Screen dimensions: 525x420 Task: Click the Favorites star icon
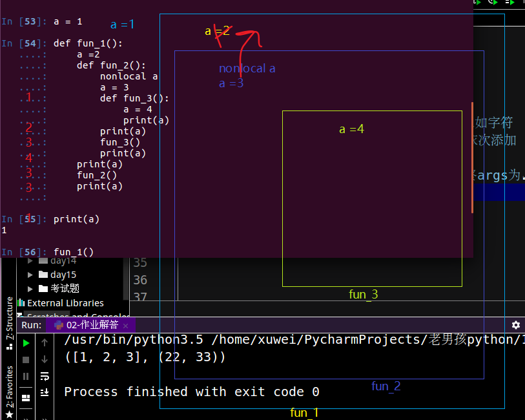coord(10,415)
